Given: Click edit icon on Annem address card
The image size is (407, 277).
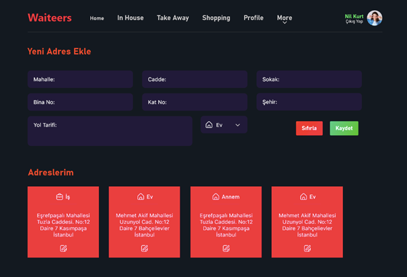Looking at the screenshot, I should point(226,248).
